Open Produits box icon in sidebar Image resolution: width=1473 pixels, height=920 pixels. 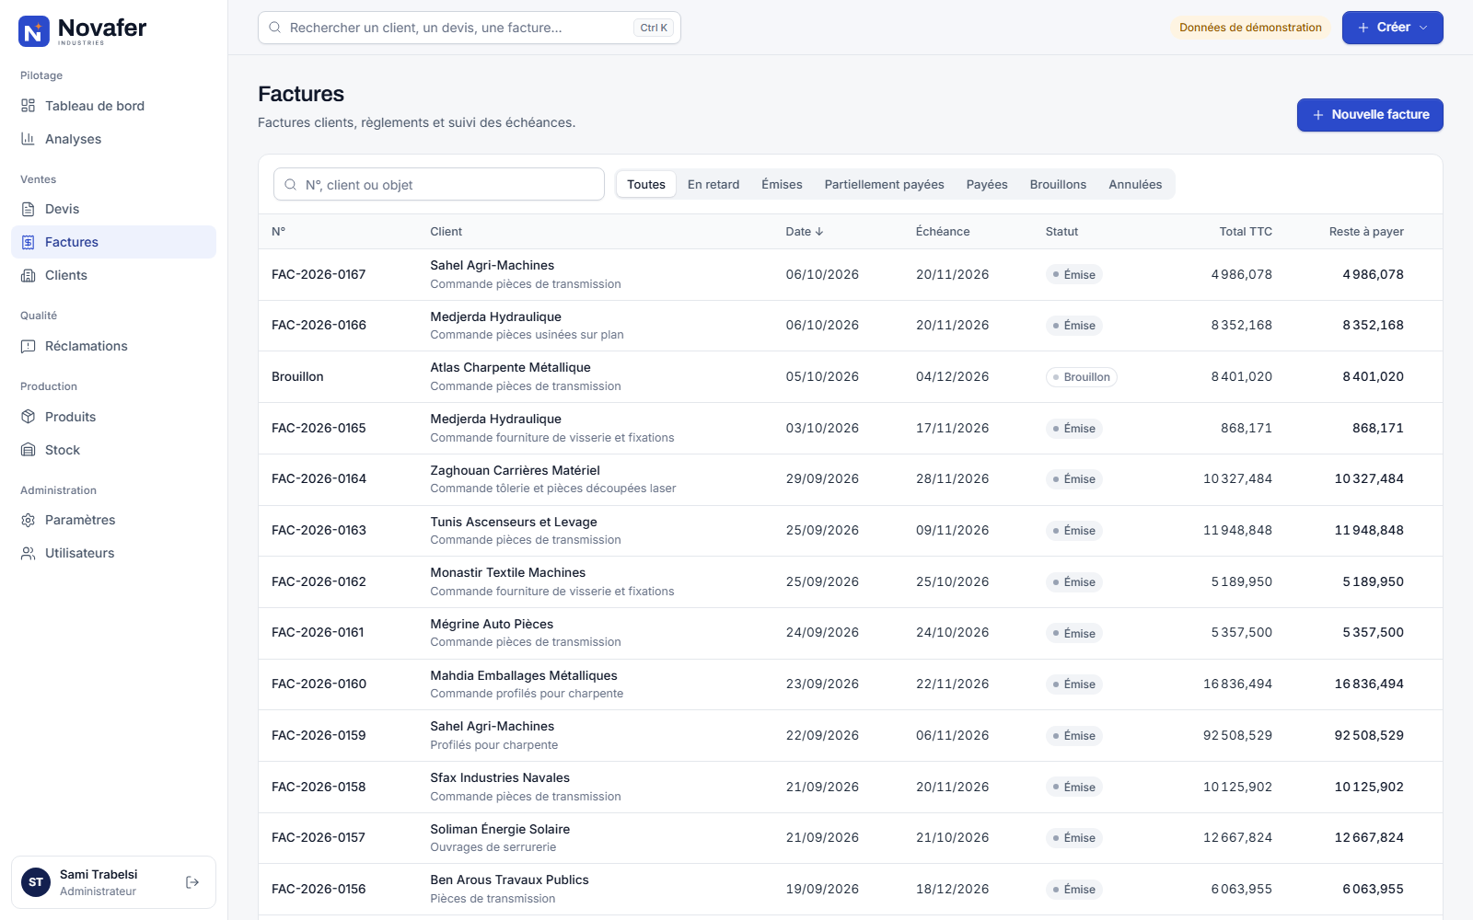(29, 417)
